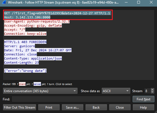This screenshot has height=113, width=157.
Task: Click the Print button
Action: (49, 107)
